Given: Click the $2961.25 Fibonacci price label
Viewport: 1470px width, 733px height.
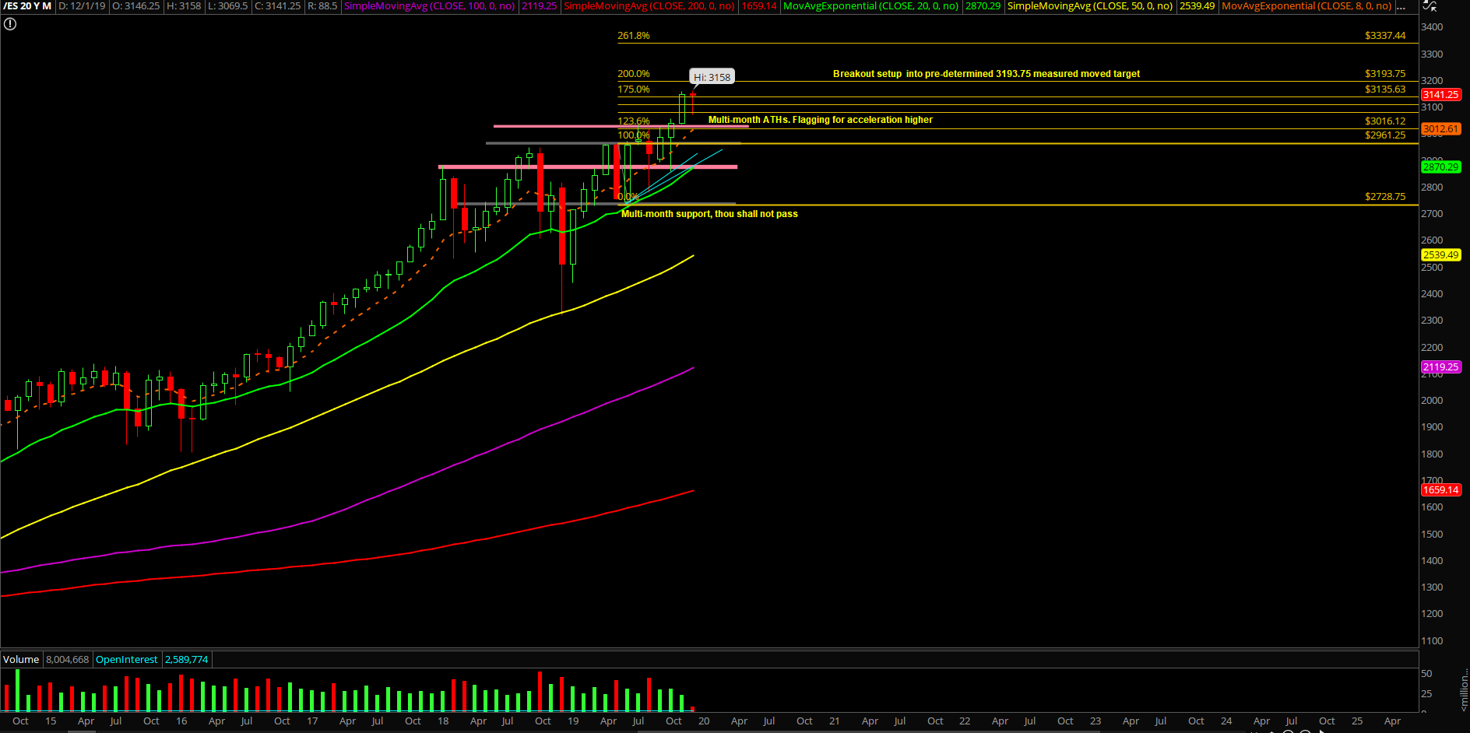Looking at the screenshot, I should click(x=1385, y=135).
